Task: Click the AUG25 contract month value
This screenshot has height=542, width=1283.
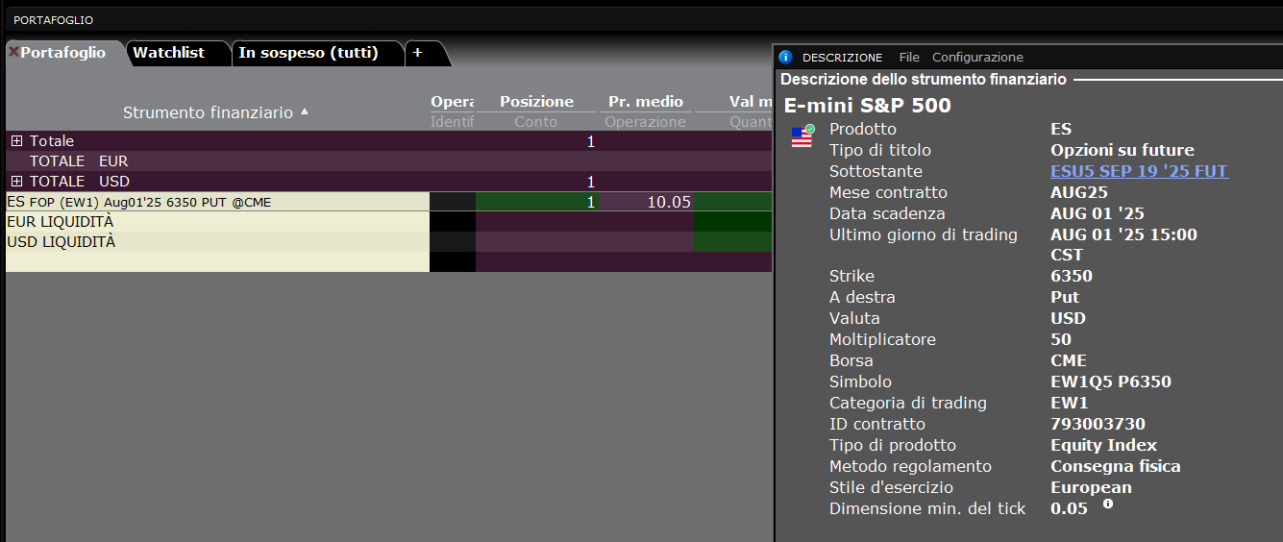Action: (x=1079, y=192)
